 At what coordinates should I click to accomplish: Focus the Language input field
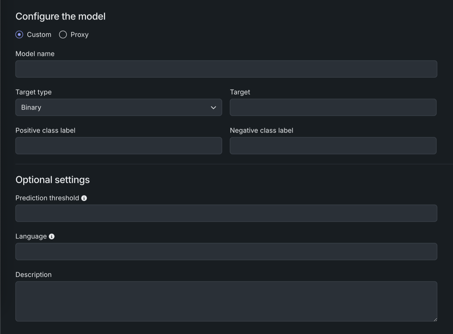(x=226, y=251)
